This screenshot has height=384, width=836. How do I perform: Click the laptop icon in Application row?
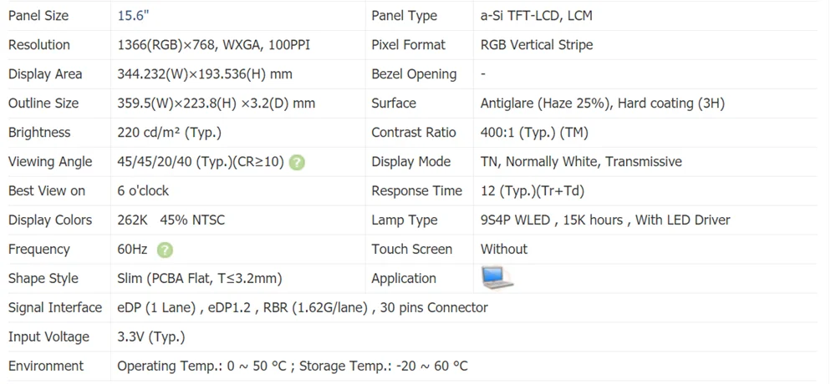[x=497, y=278]
